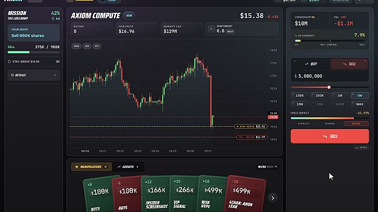This screenshot has width=378, height=212.
Task: Click the OWNERSHIP $10M value
Action: [301, 24]
